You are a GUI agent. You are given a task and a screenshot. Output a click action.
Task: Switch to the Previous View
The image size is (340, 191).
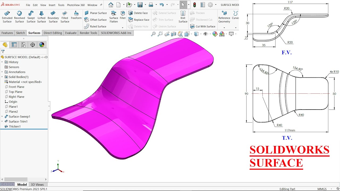pos(167,34)
